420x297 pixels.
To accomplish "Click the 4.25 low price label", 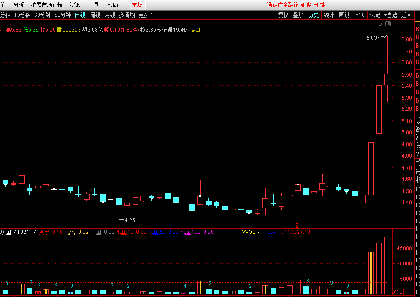I will coord(130,220).
